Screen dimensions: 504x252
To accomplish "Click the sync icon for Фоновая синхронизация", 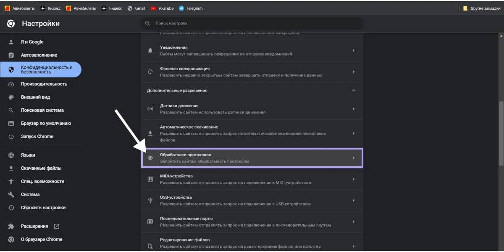I will pos(150,71).
